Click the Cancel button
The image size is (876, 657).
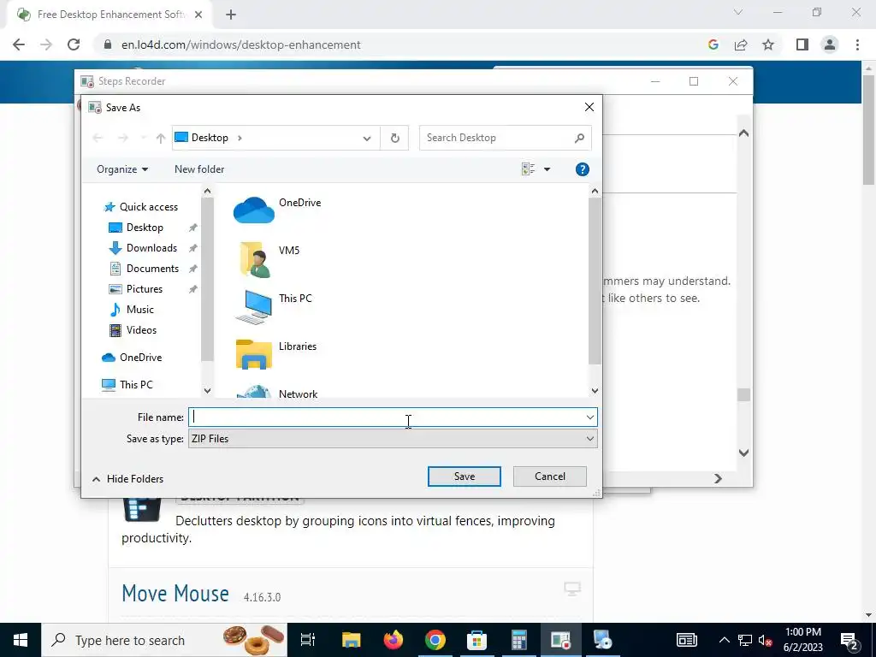[550, 476]
